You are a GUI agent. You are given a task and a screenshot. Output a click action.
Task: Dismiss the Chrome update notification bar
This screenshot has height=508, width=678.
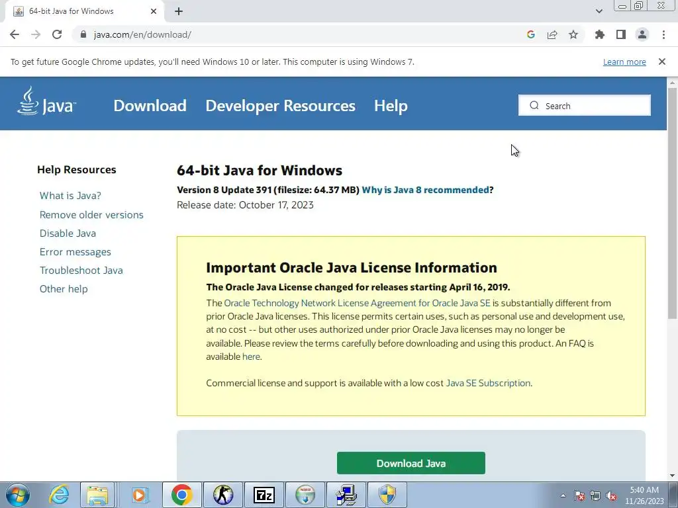tap(662, 62)
